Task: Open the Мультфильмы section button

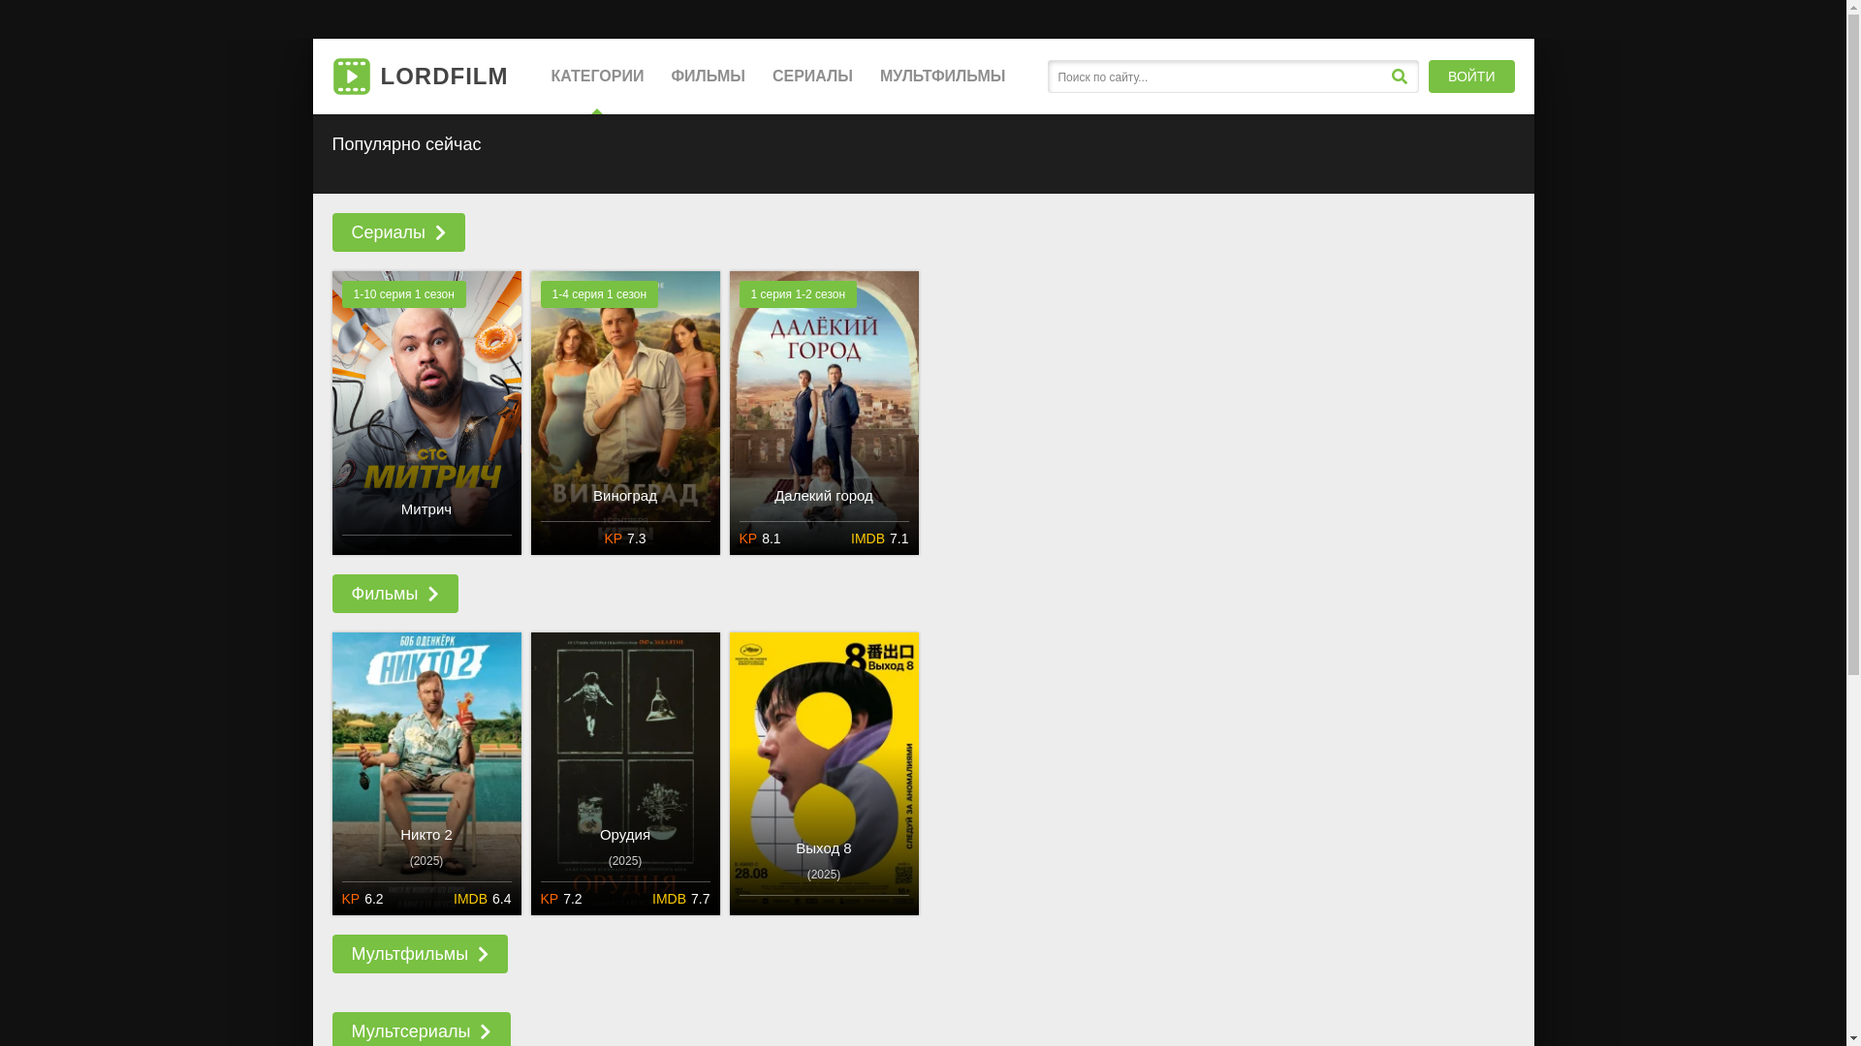Action: coord(420,954)
